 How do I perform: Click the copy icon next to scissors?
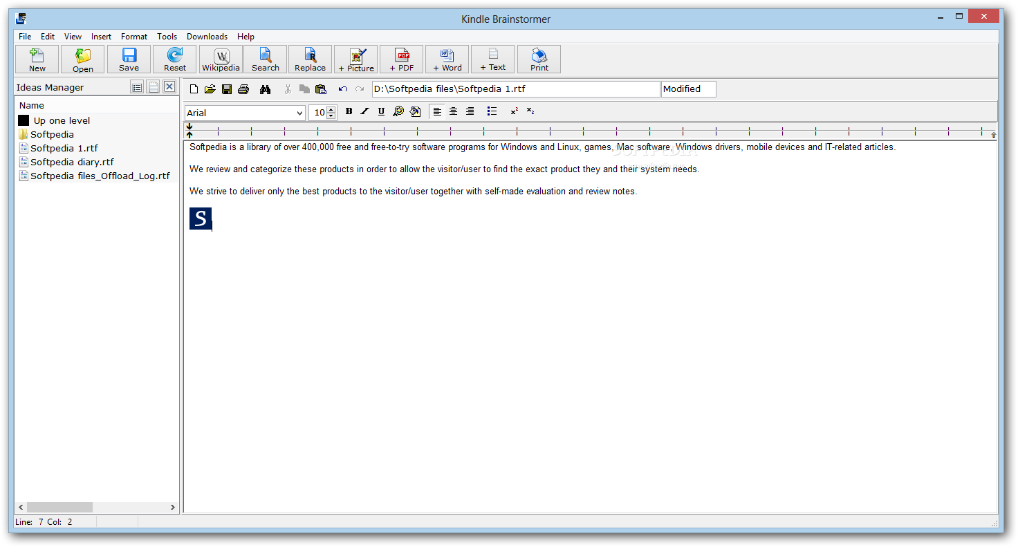coord(304,89)
